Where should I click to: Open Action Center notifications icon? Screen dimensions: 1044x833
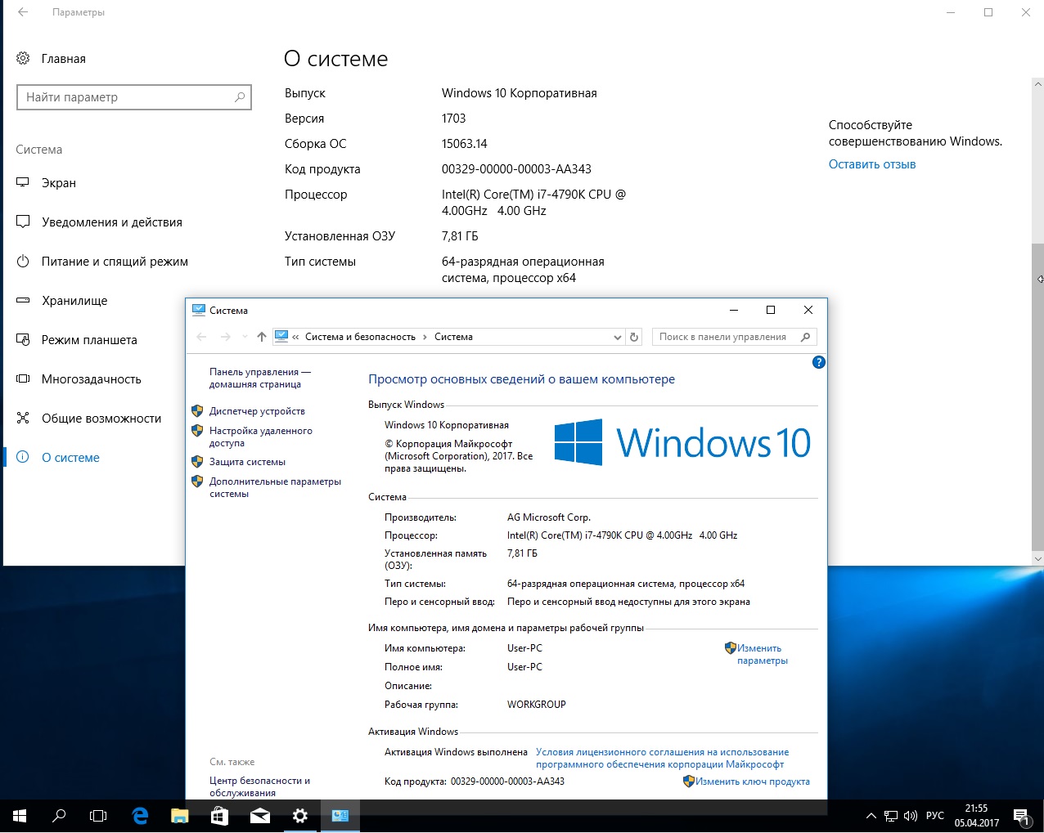1022,816
